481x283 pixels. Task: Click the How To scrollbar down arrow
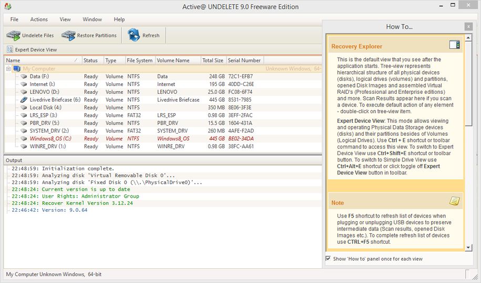(x=468, y=247)
